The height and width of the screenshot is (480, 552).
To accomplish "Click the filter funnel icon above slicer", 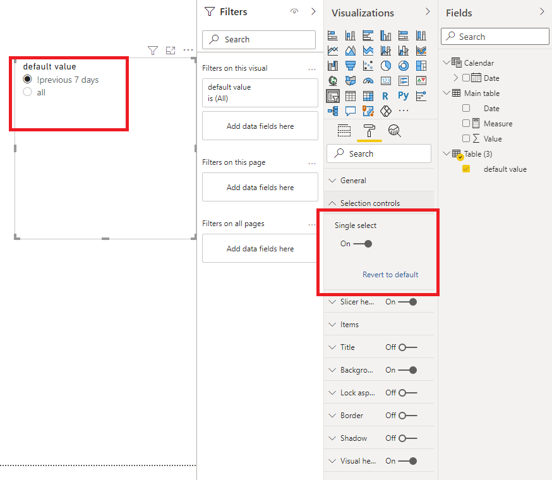I will tap(153, 51).
